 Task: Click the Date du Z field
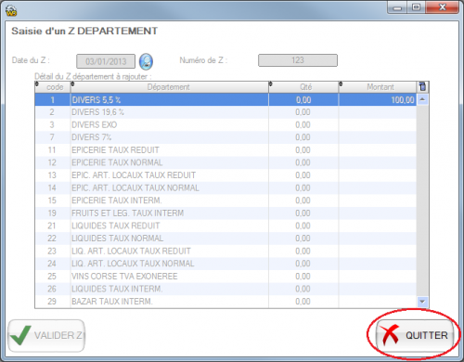coord(106,61)
